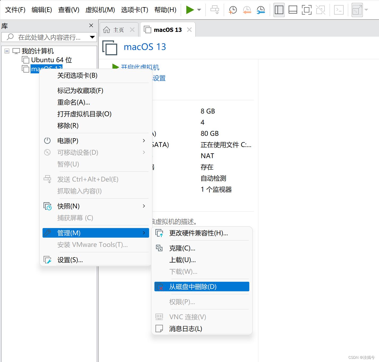This screenshot has width=379, height=362.
Task: Open the power options dropdown arrow beside play
Action: (199, 10)
